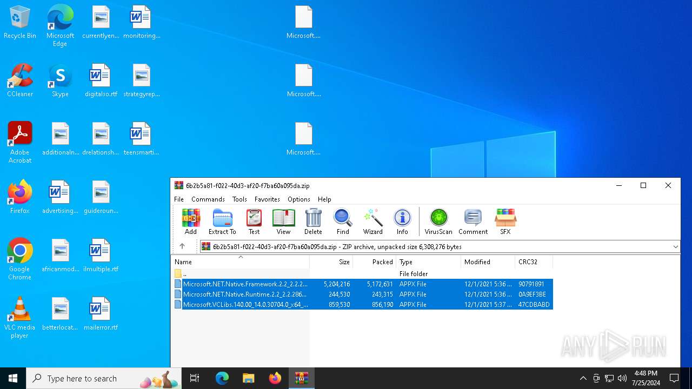692x389 pixels.
Task: Open the Options menu
Action: click(299, 199)
